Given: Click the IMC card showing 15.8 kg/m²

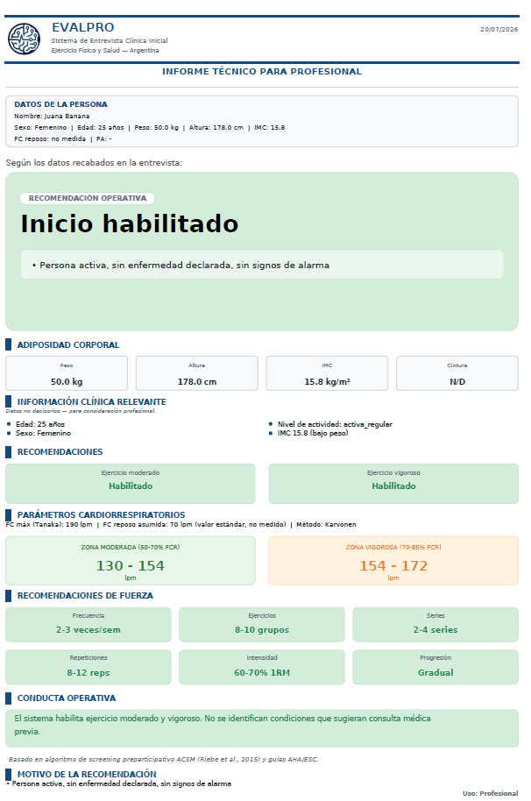Looking at the screenshot, I should (x=328, y=373).
